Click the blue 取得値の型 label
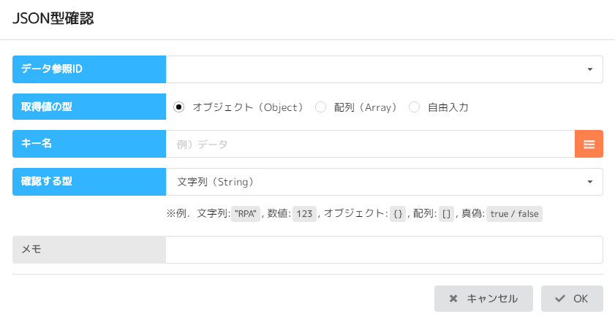This screenshot has width=615, height=322. tap(89, 107)
